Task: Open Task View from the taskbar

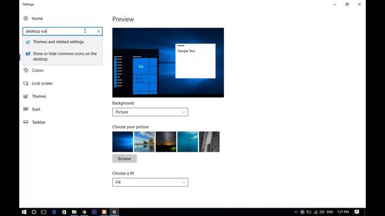Action: (44, 212)
